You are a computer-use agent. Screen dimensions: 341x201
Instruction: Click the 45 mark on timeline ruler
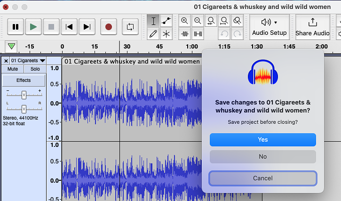pos(159,47)
